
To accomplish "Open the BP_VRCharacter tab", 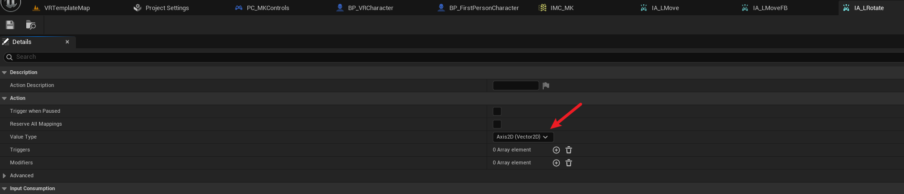I will (371, 8).
